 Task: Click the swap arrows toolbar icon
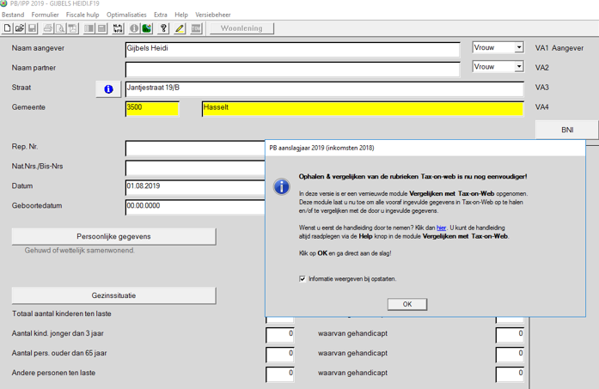[118, 29]
